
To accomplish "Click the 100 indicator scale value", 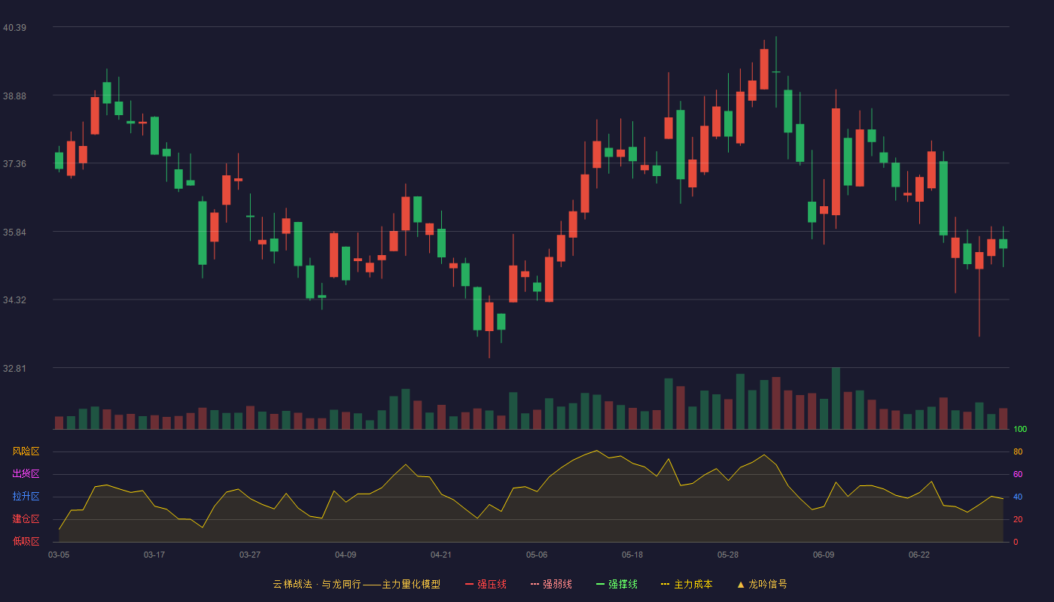I will [1020, 430].
